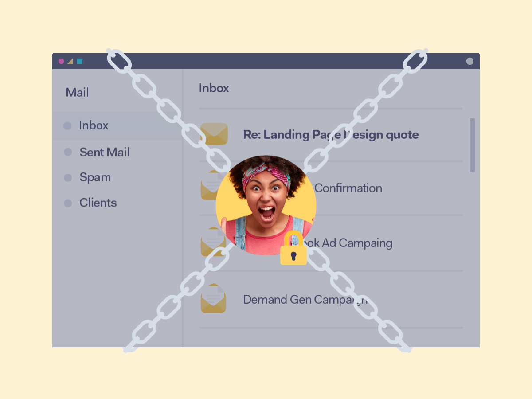Click the tan triangle in title bar

pos(70,61)
